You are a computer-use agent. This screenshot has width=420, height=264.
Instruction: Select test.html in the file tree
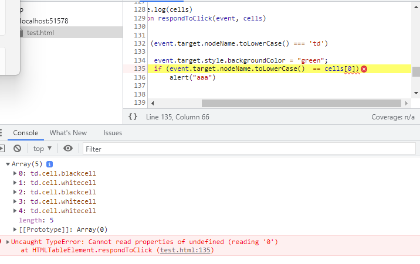click(x=40, y=33)
